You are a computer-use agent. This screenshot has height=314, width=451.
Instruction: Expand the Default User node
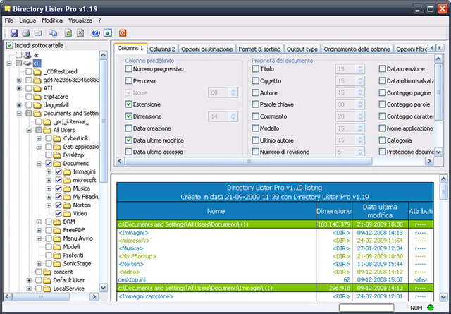pos(29,280)
